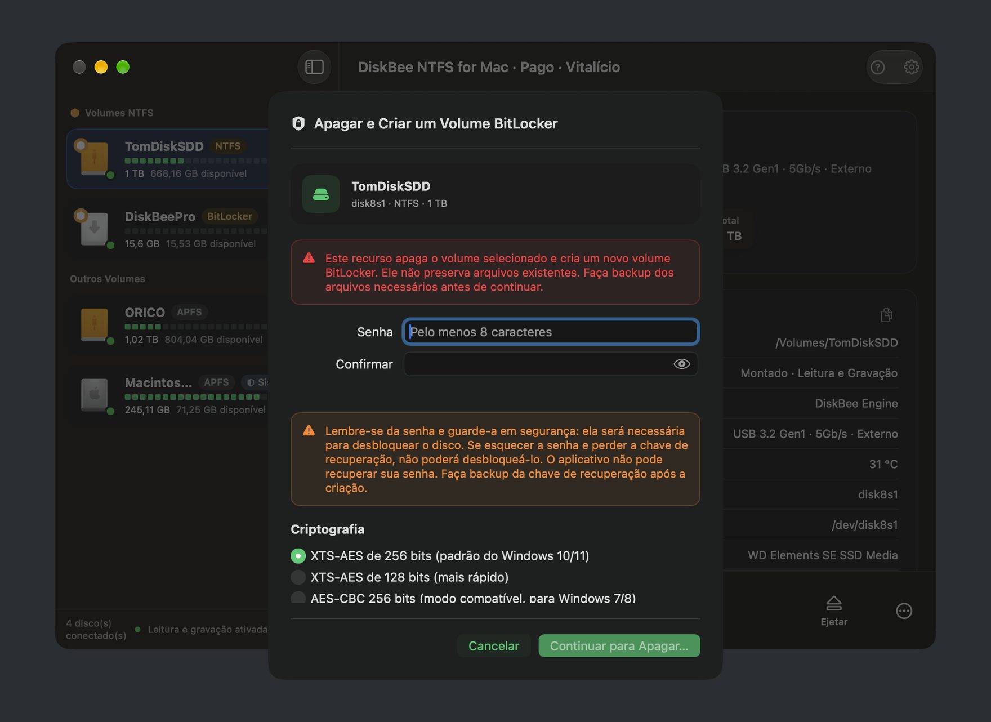Click the /dev/disk8s1 text

pyautogui.click(x=865, y=525)
